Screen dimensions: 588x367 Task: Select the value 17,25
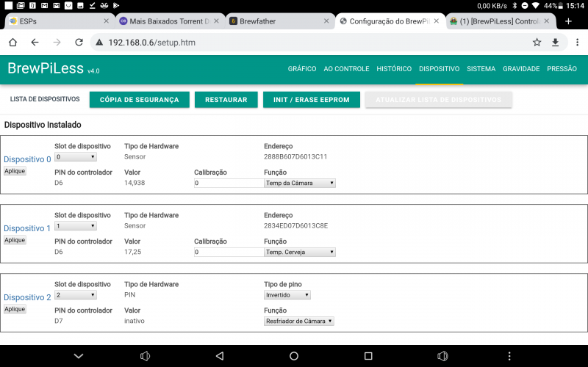[133, 252]
